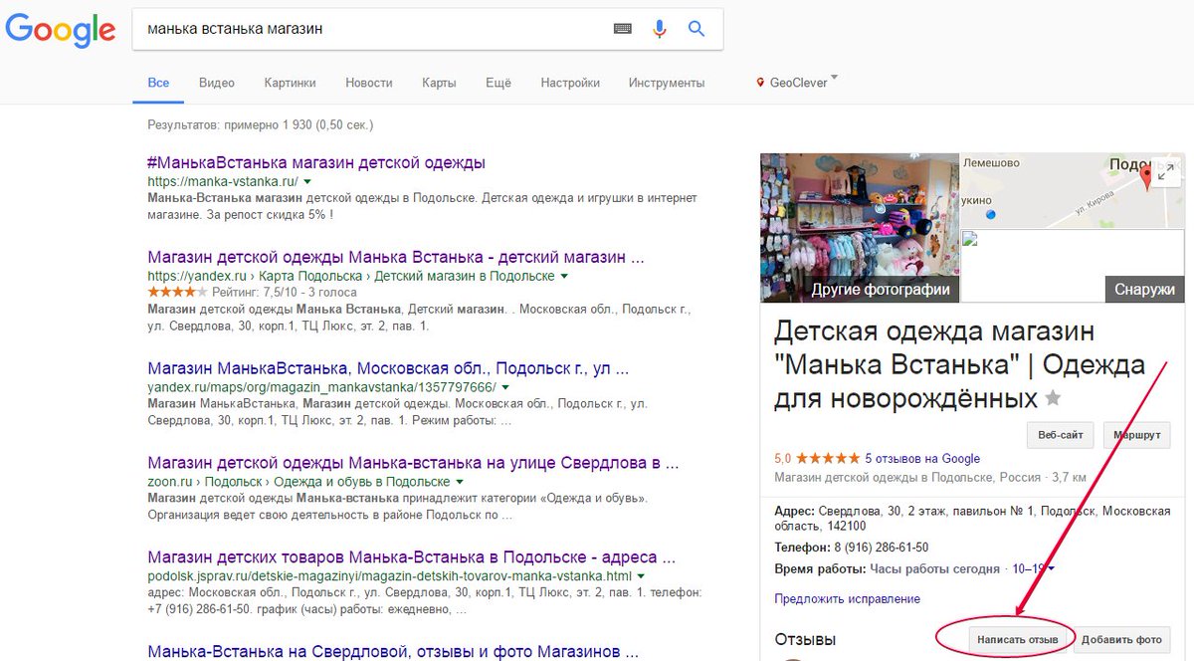View Другие фотографии store photo

[x=860, y=228]
